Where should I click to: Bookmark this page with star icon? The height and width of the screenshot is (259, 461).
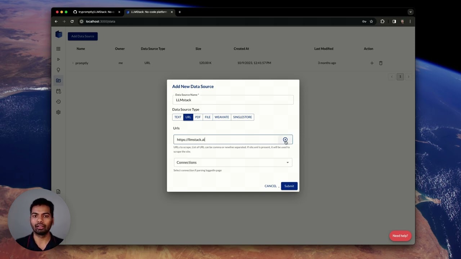pyautogui.click(x=371, y=22)
